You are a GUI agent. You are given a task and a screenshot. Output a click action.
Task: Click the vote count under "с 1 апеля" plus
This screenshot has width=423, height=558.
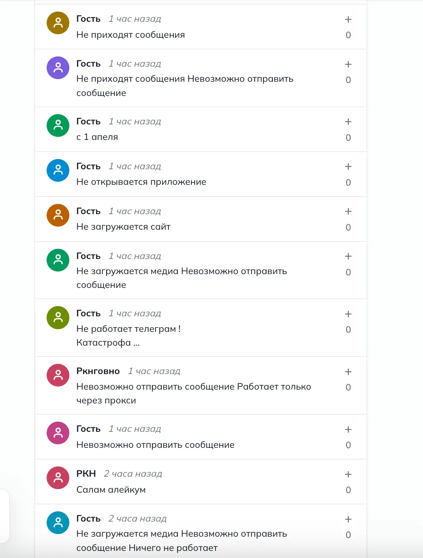click(348, 138)
